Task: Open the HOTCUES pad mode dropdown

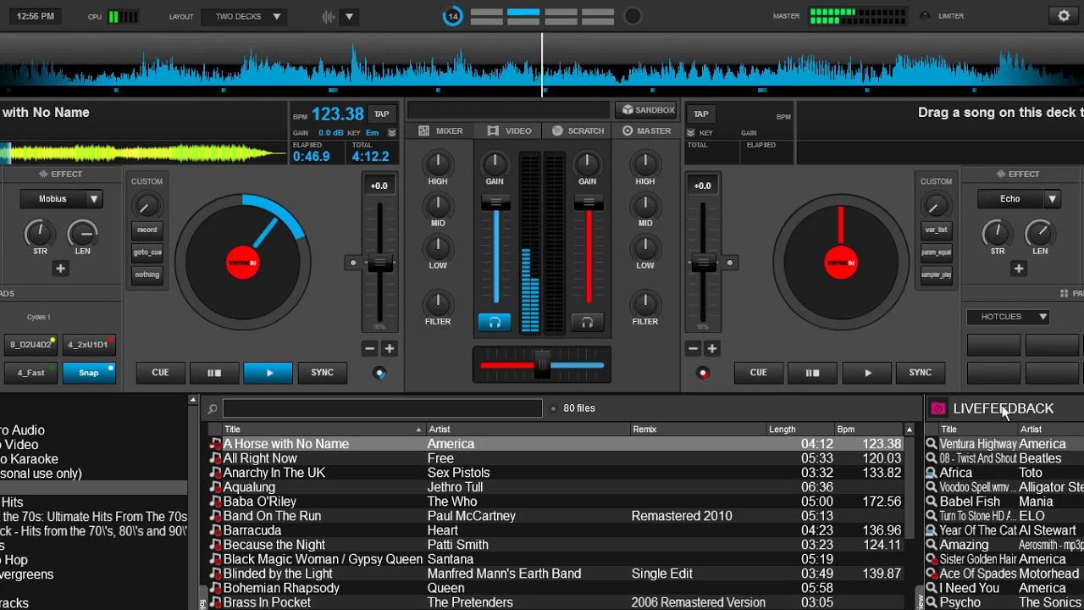Action: 1009,317
